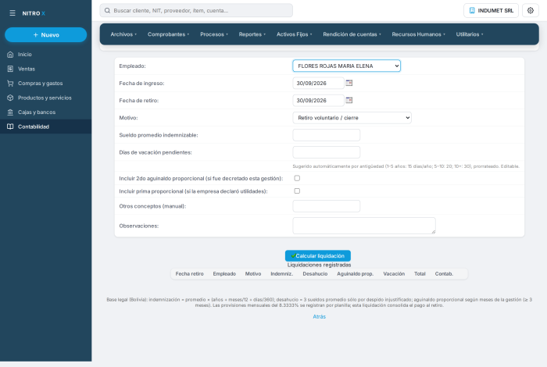
Task: Click the INDUMET SRL company icon
Action: (472, 10)
